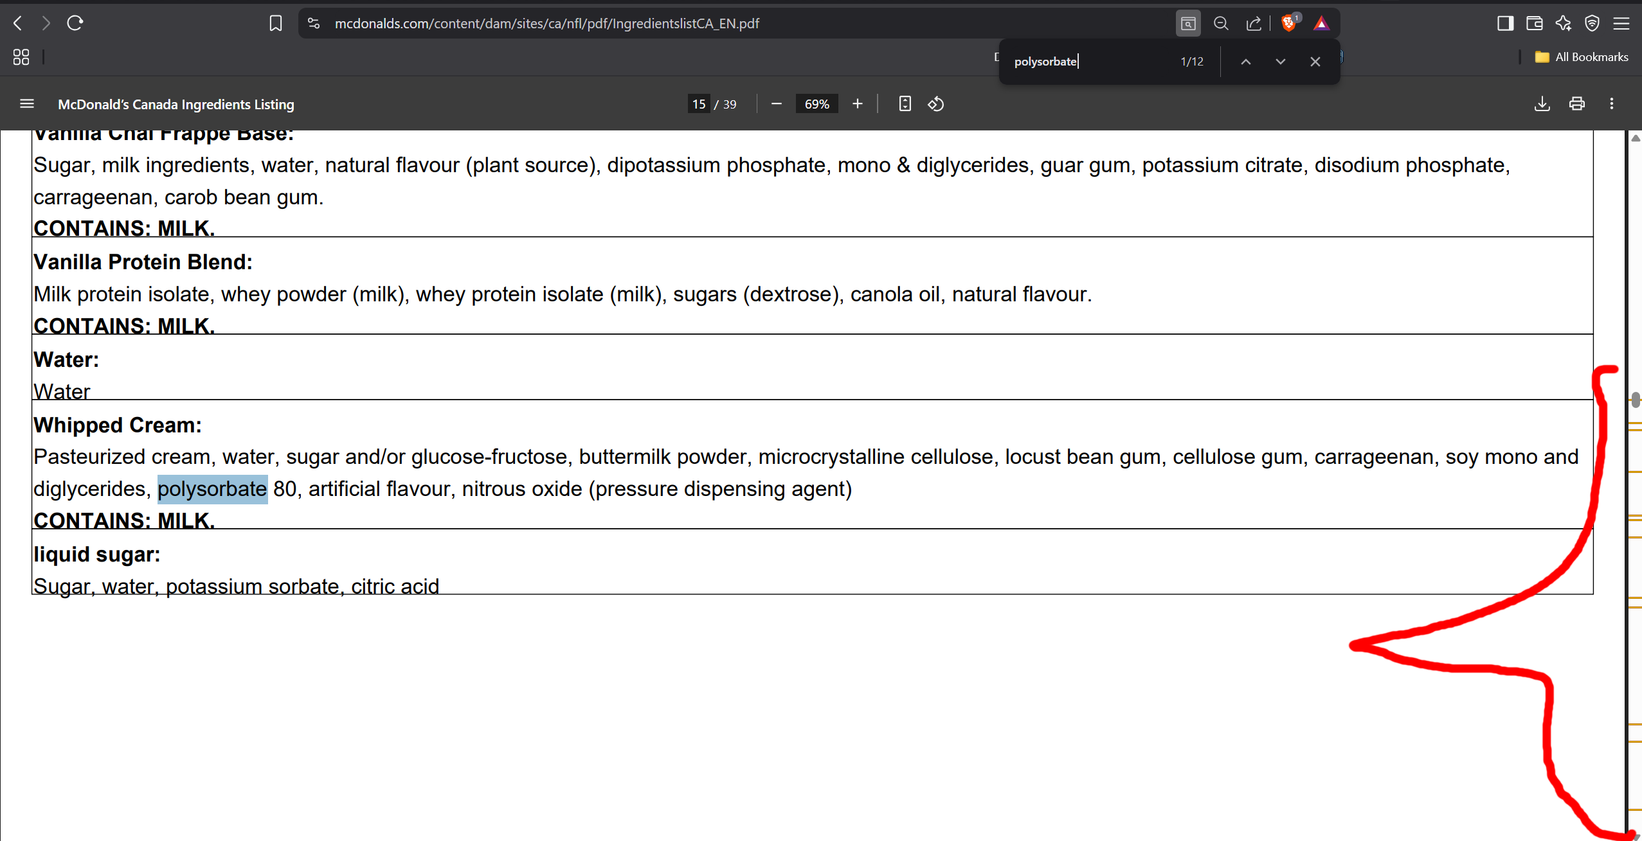Share this page via share icon
The image size is (1642, 841).
click(1254, 24)
